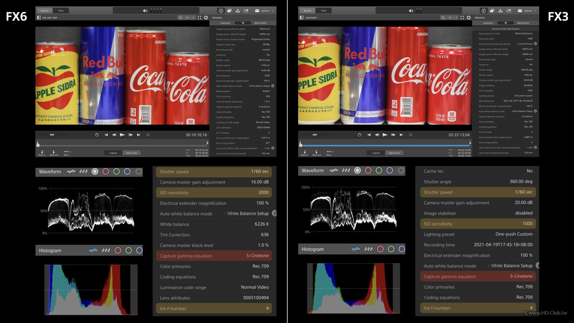Step back one frame in FX6 player

coord(114,135)
